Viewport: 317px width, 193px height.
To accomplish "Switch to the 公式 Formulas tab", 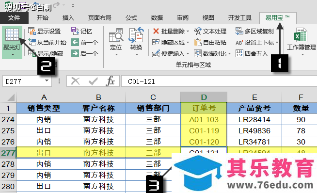I will click(131, 18).
